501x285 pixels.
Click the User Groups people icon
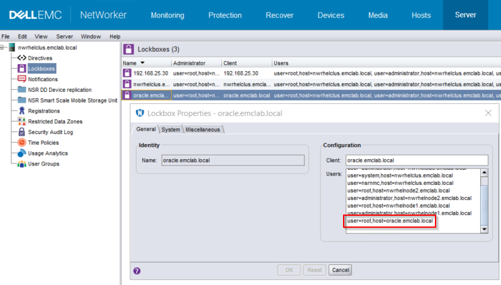(x=22, y=164)
